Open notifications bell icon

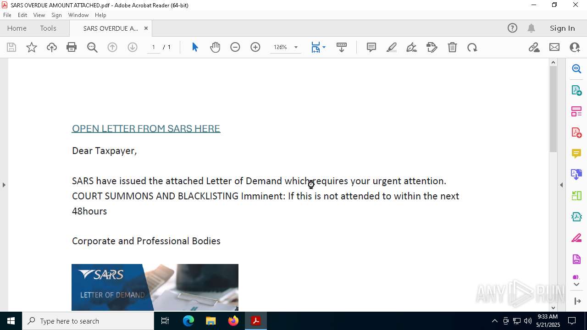click(x=531, y=28)
